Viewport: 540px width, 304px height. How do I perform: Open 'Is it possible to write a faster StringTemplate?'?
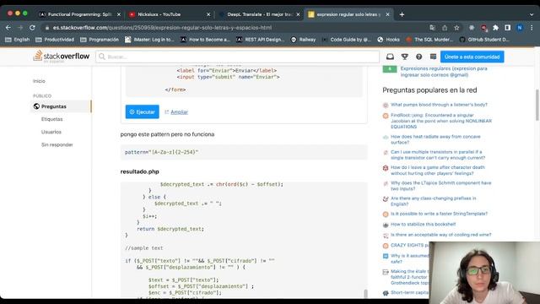click(439, 214)
